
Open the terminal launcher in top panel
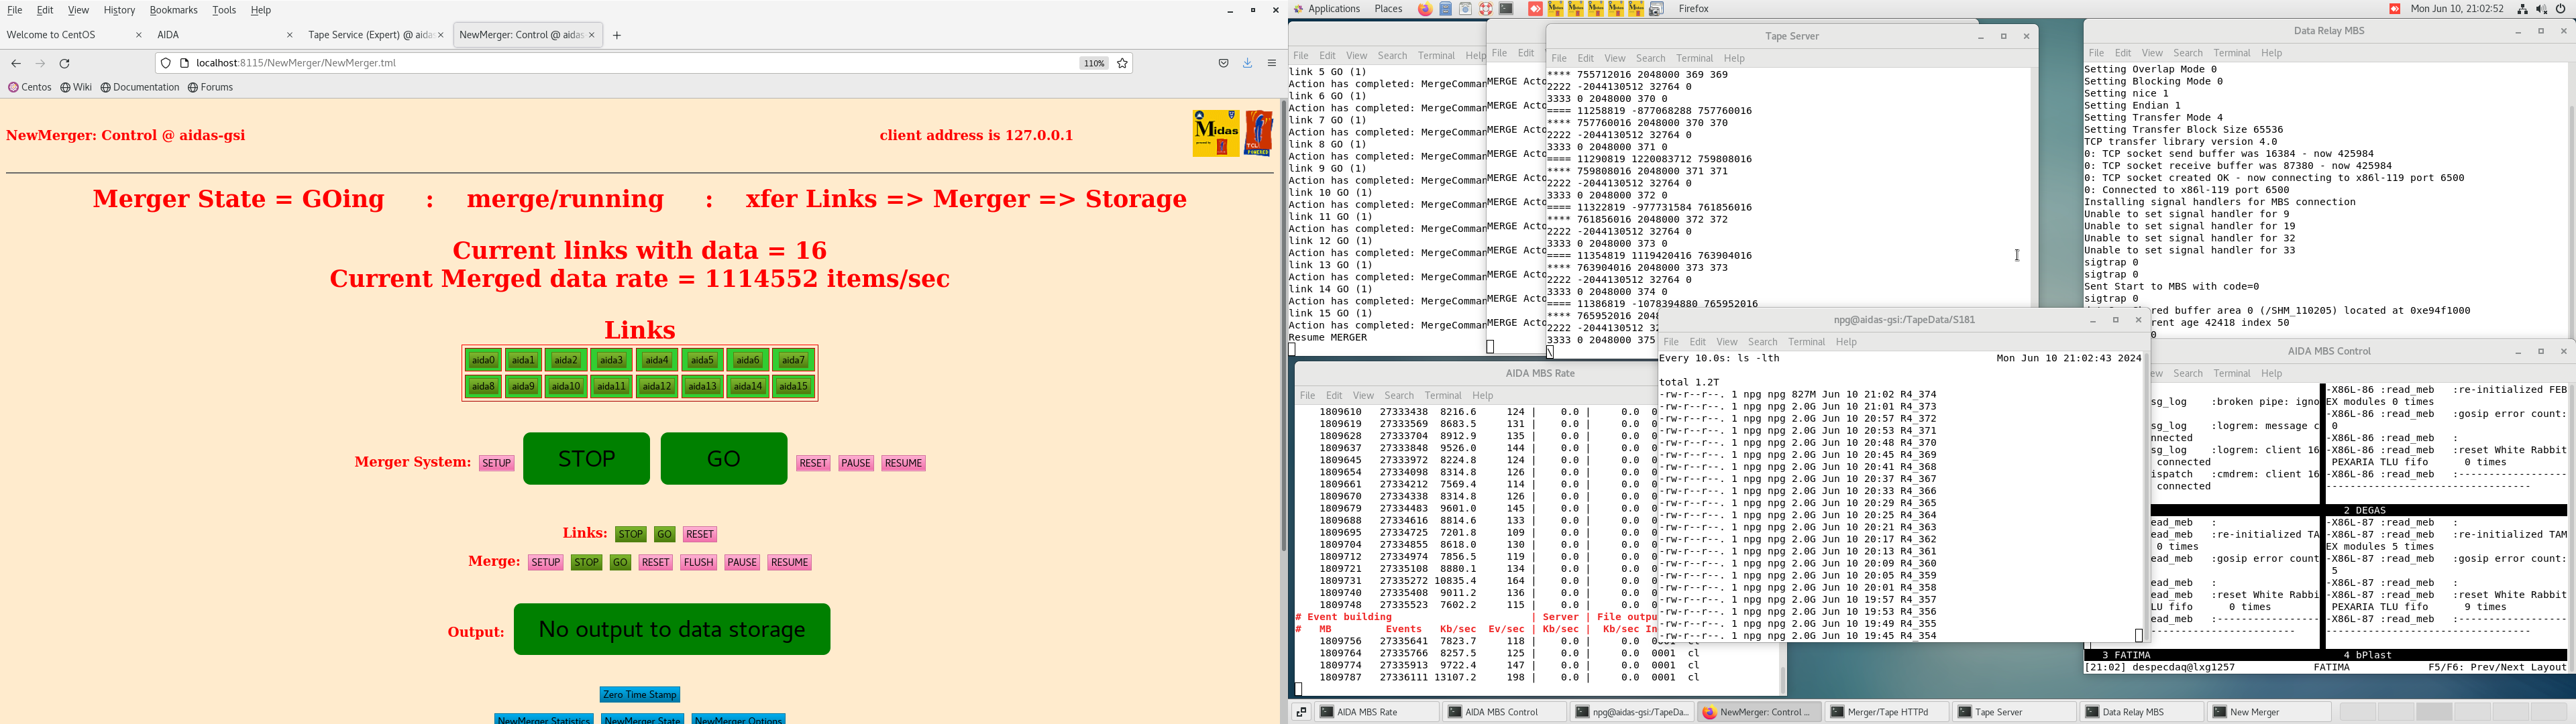[1506, 9]
